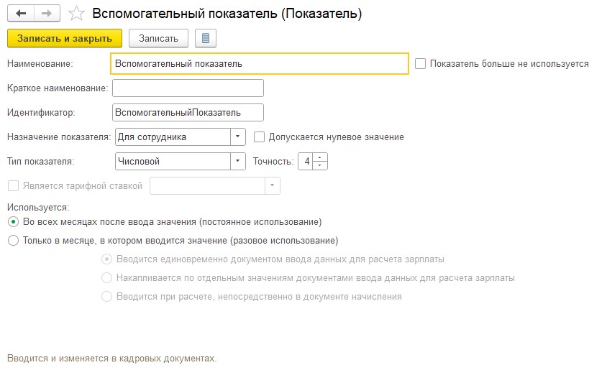607x383 pixels.
Task: Click the Идентификатор text field
Action: (x=188, y=113)
